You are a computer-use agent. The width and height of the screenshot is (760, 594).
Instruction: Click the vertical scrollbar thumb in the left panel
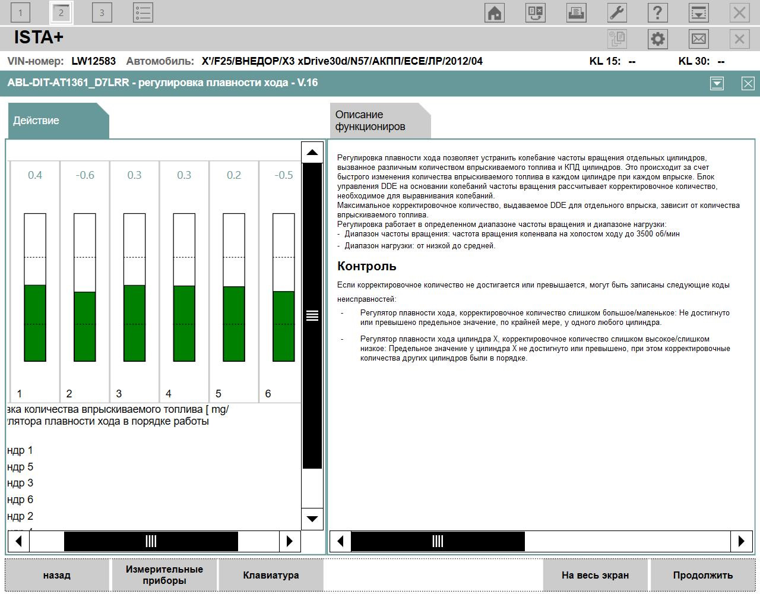312,316
